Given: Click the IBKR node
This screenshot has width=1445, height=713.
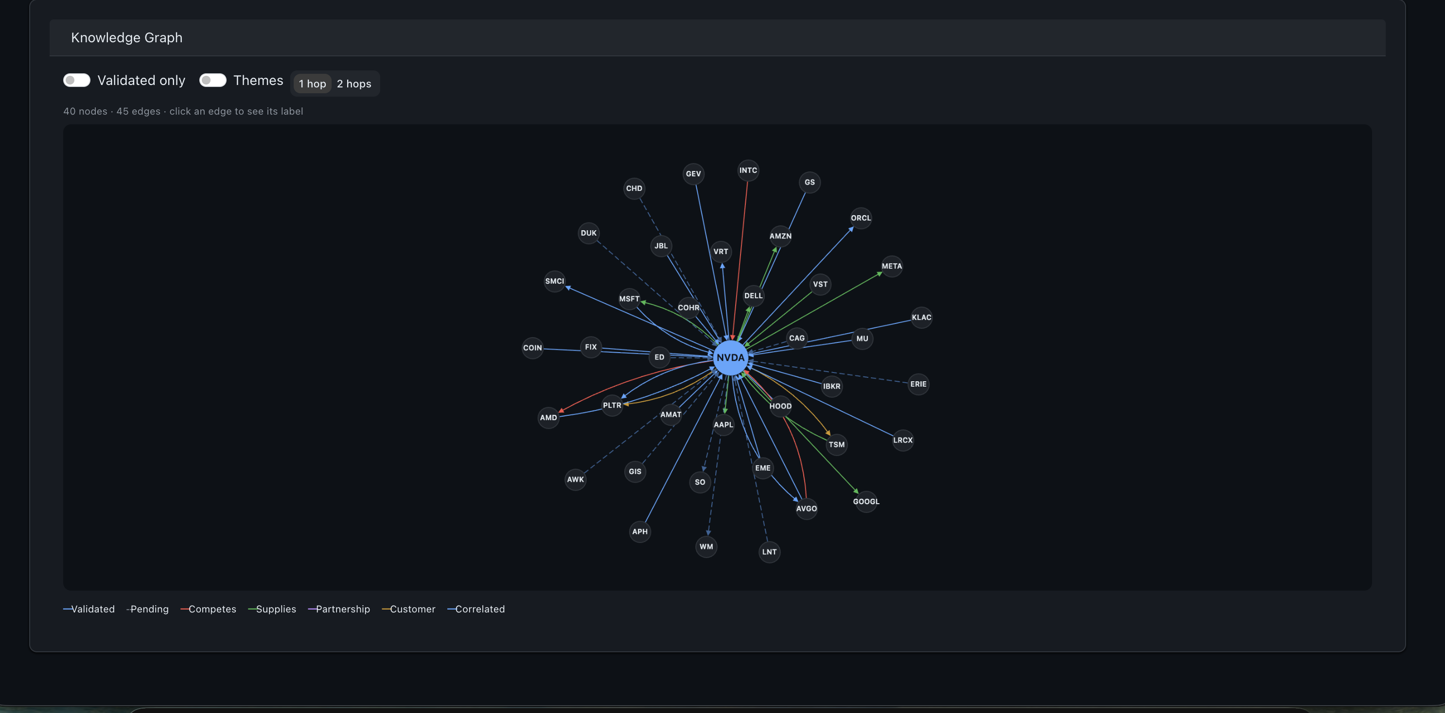Looking at the screenshot, I should [x=831, y=386].
